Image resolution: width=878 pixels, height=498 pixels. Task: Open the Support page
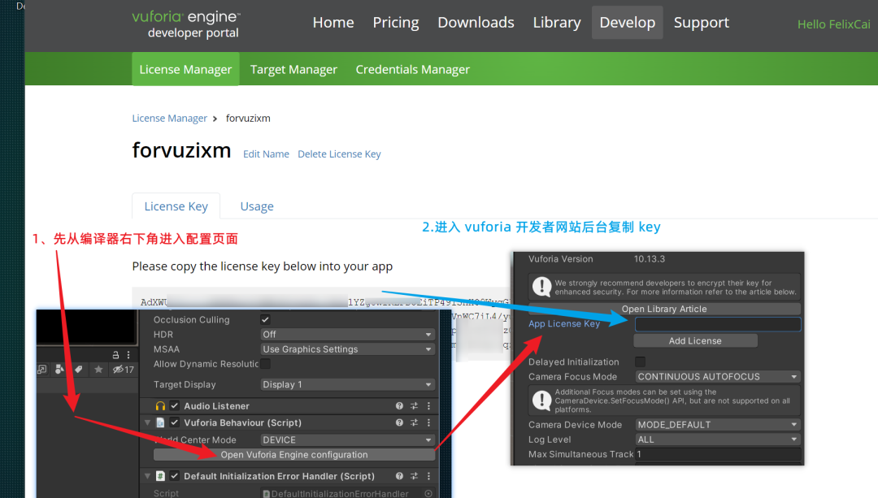pos(701,23)
